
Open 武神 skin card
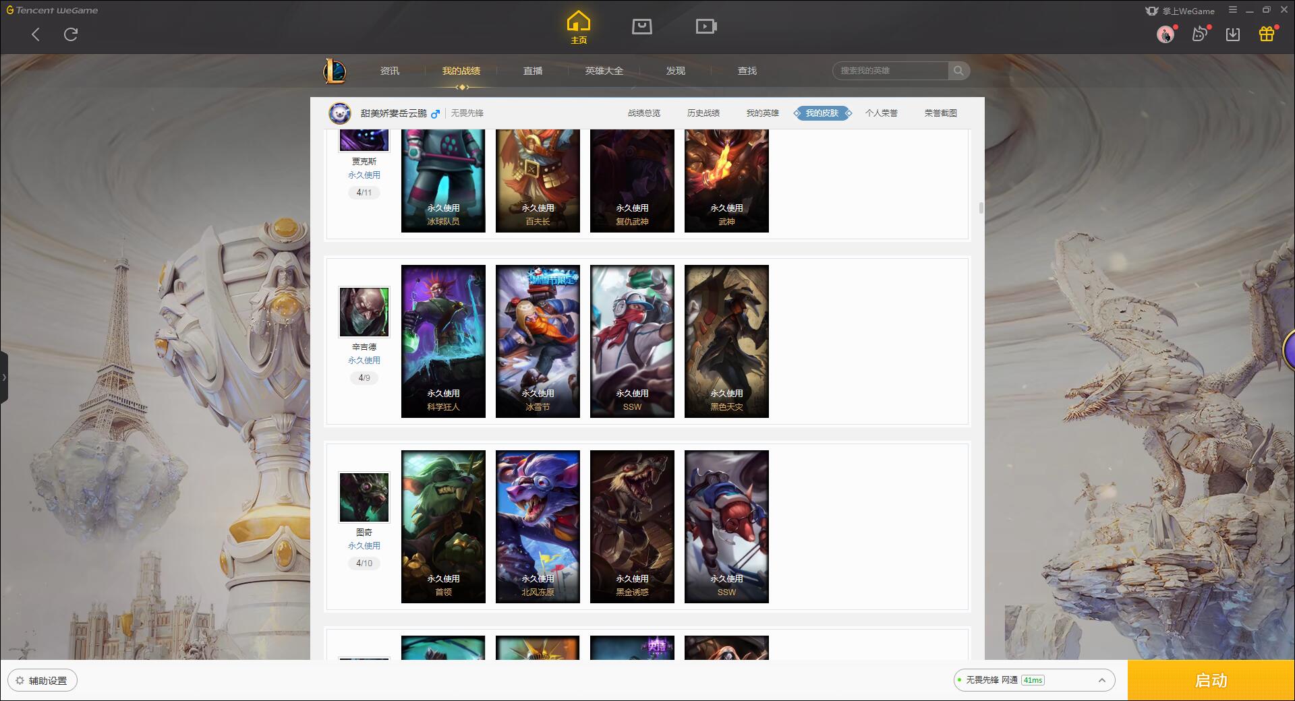click(x=726, y=181)
